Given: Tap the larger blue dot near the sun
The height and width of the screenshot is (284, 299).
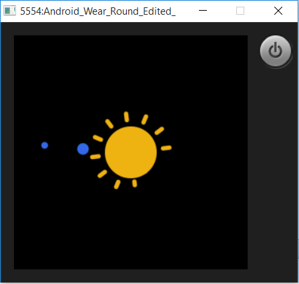Looking at the screenshot, I should (83, 149).
